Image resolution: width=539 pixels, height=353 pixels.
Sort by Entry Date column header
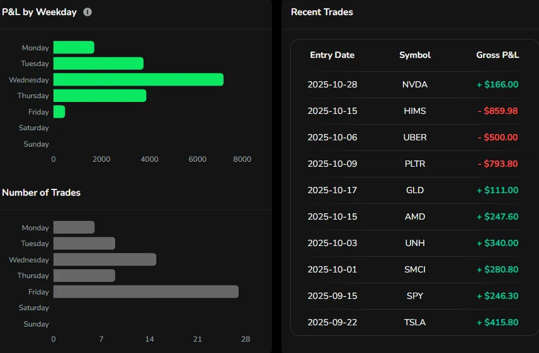point(332,55)
